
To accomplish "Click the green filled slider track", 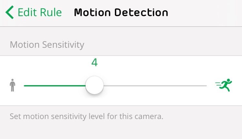I will (x=55, y=85).
